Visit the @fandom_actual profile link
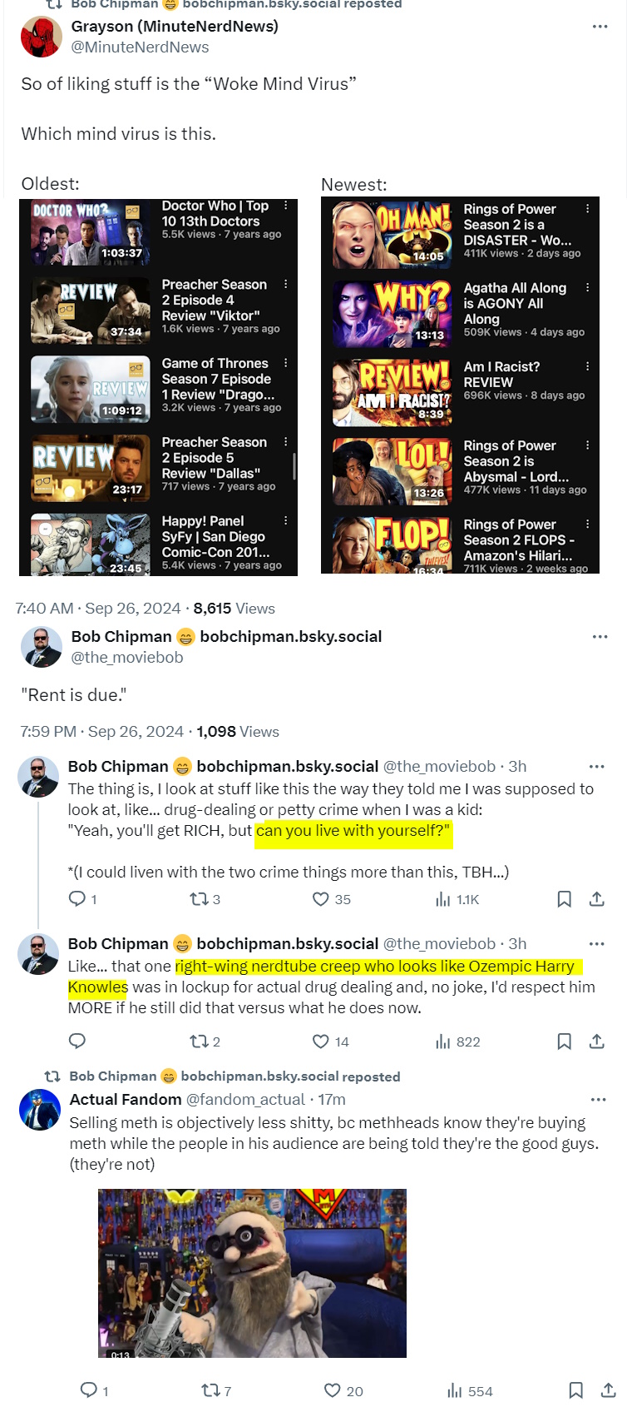 tap(241, 1100)
